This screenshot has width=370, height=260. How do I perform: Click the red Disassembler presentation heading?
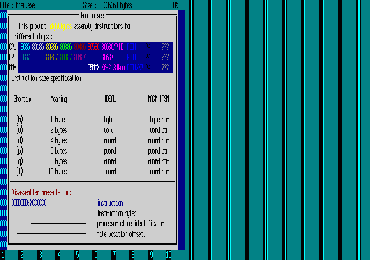(x=41, y=192)
